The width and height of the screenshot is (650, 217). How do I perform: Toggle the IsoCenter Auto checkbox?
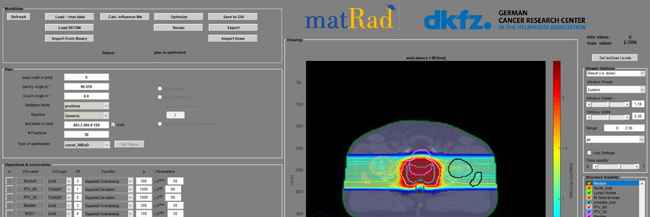(113, 124)
